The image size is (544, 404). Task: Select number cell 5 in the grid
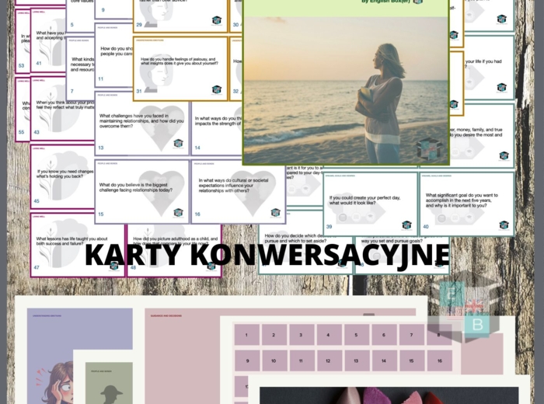point(356,335)
